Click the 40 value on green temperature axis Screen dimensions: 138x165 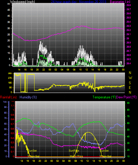[128, 136]
